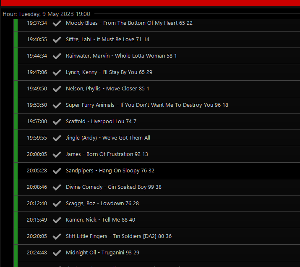This screenshot has width=300, height=267.
Task: Select Midnight Oil - Truganini row
Action: [157, 253]
